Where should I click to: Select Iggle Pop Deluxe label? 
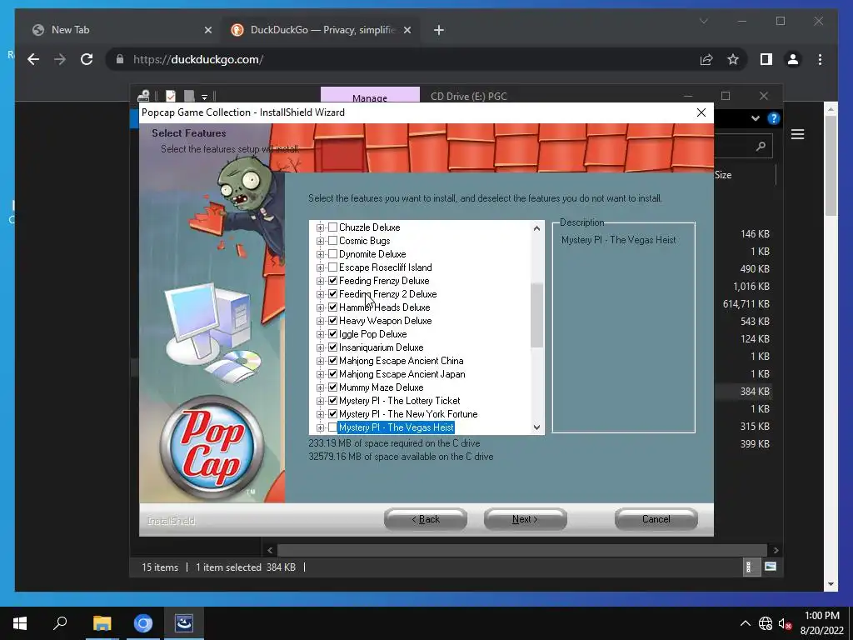point(372,334)
